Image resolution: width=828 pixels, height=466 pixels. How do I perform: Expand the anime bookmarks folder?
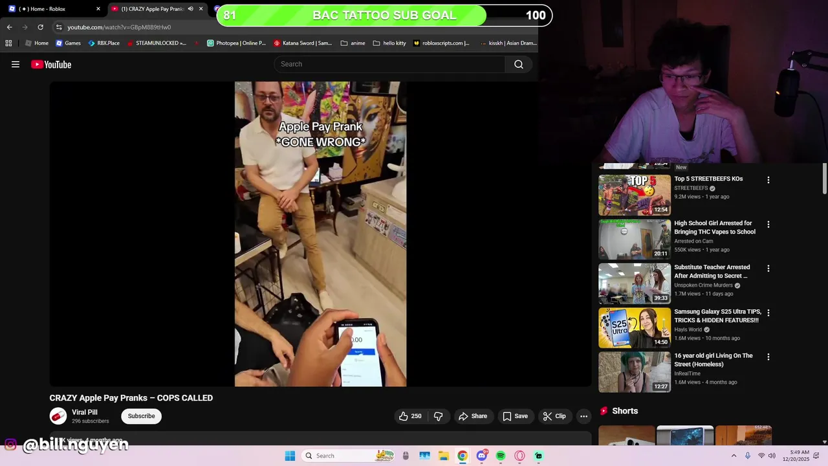tap(353, 43)
